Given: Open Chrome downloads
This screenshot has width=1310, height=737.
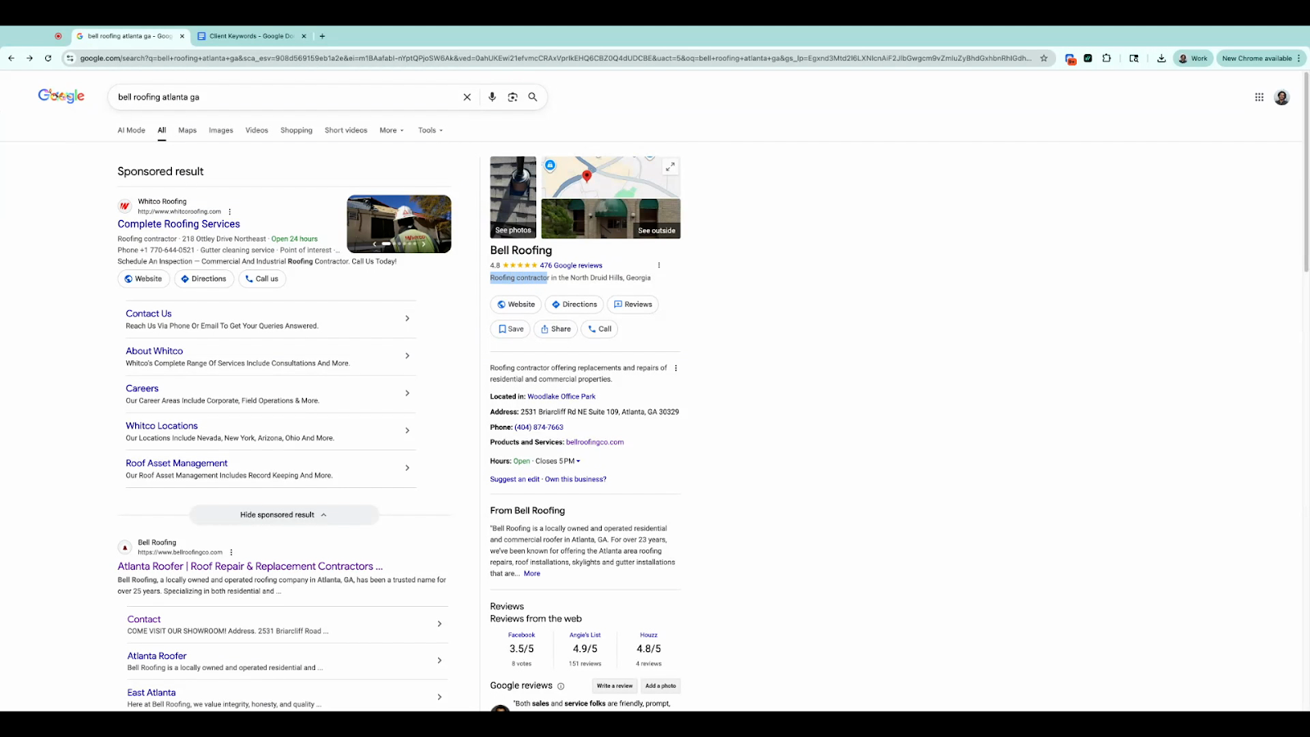Looking at the screenshot, I should pos(1161,58).
